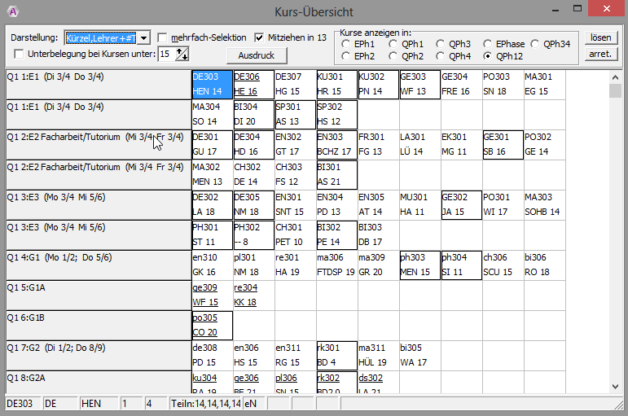Select the QPh12 radio button

point(487,56)
